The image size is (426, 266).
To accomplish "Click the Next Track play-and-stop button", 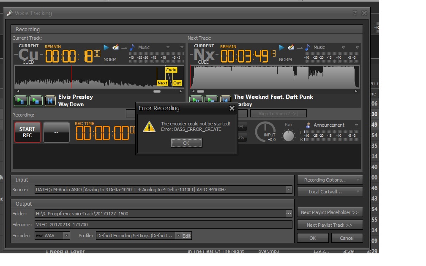I will (211, 99).
